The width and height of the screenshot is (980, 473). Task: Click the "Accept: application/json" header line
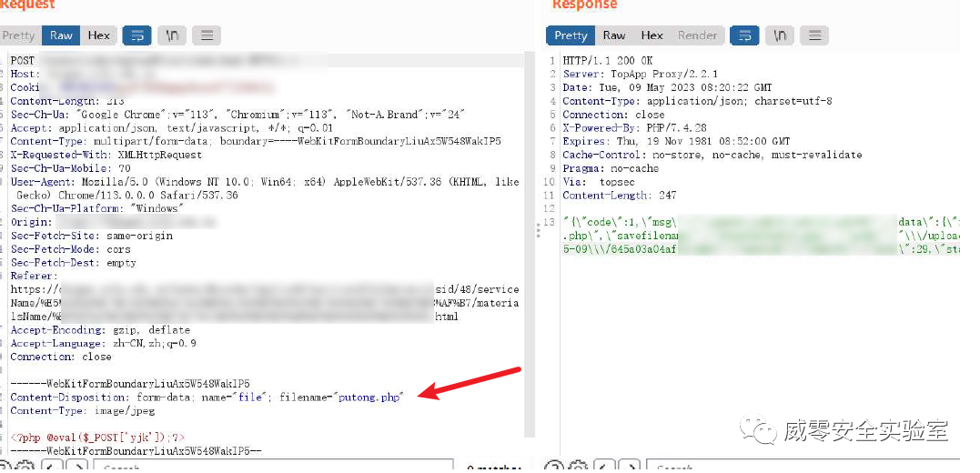[x=172, y=128]
